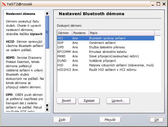Minimize the YaST2 window
Image resolution: width=168 pixels, height=127 pixels.
click(x=153, y=4)
